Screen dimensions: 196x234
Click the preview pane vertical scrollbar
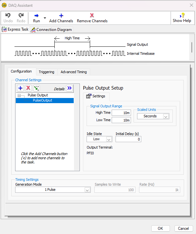192,47
